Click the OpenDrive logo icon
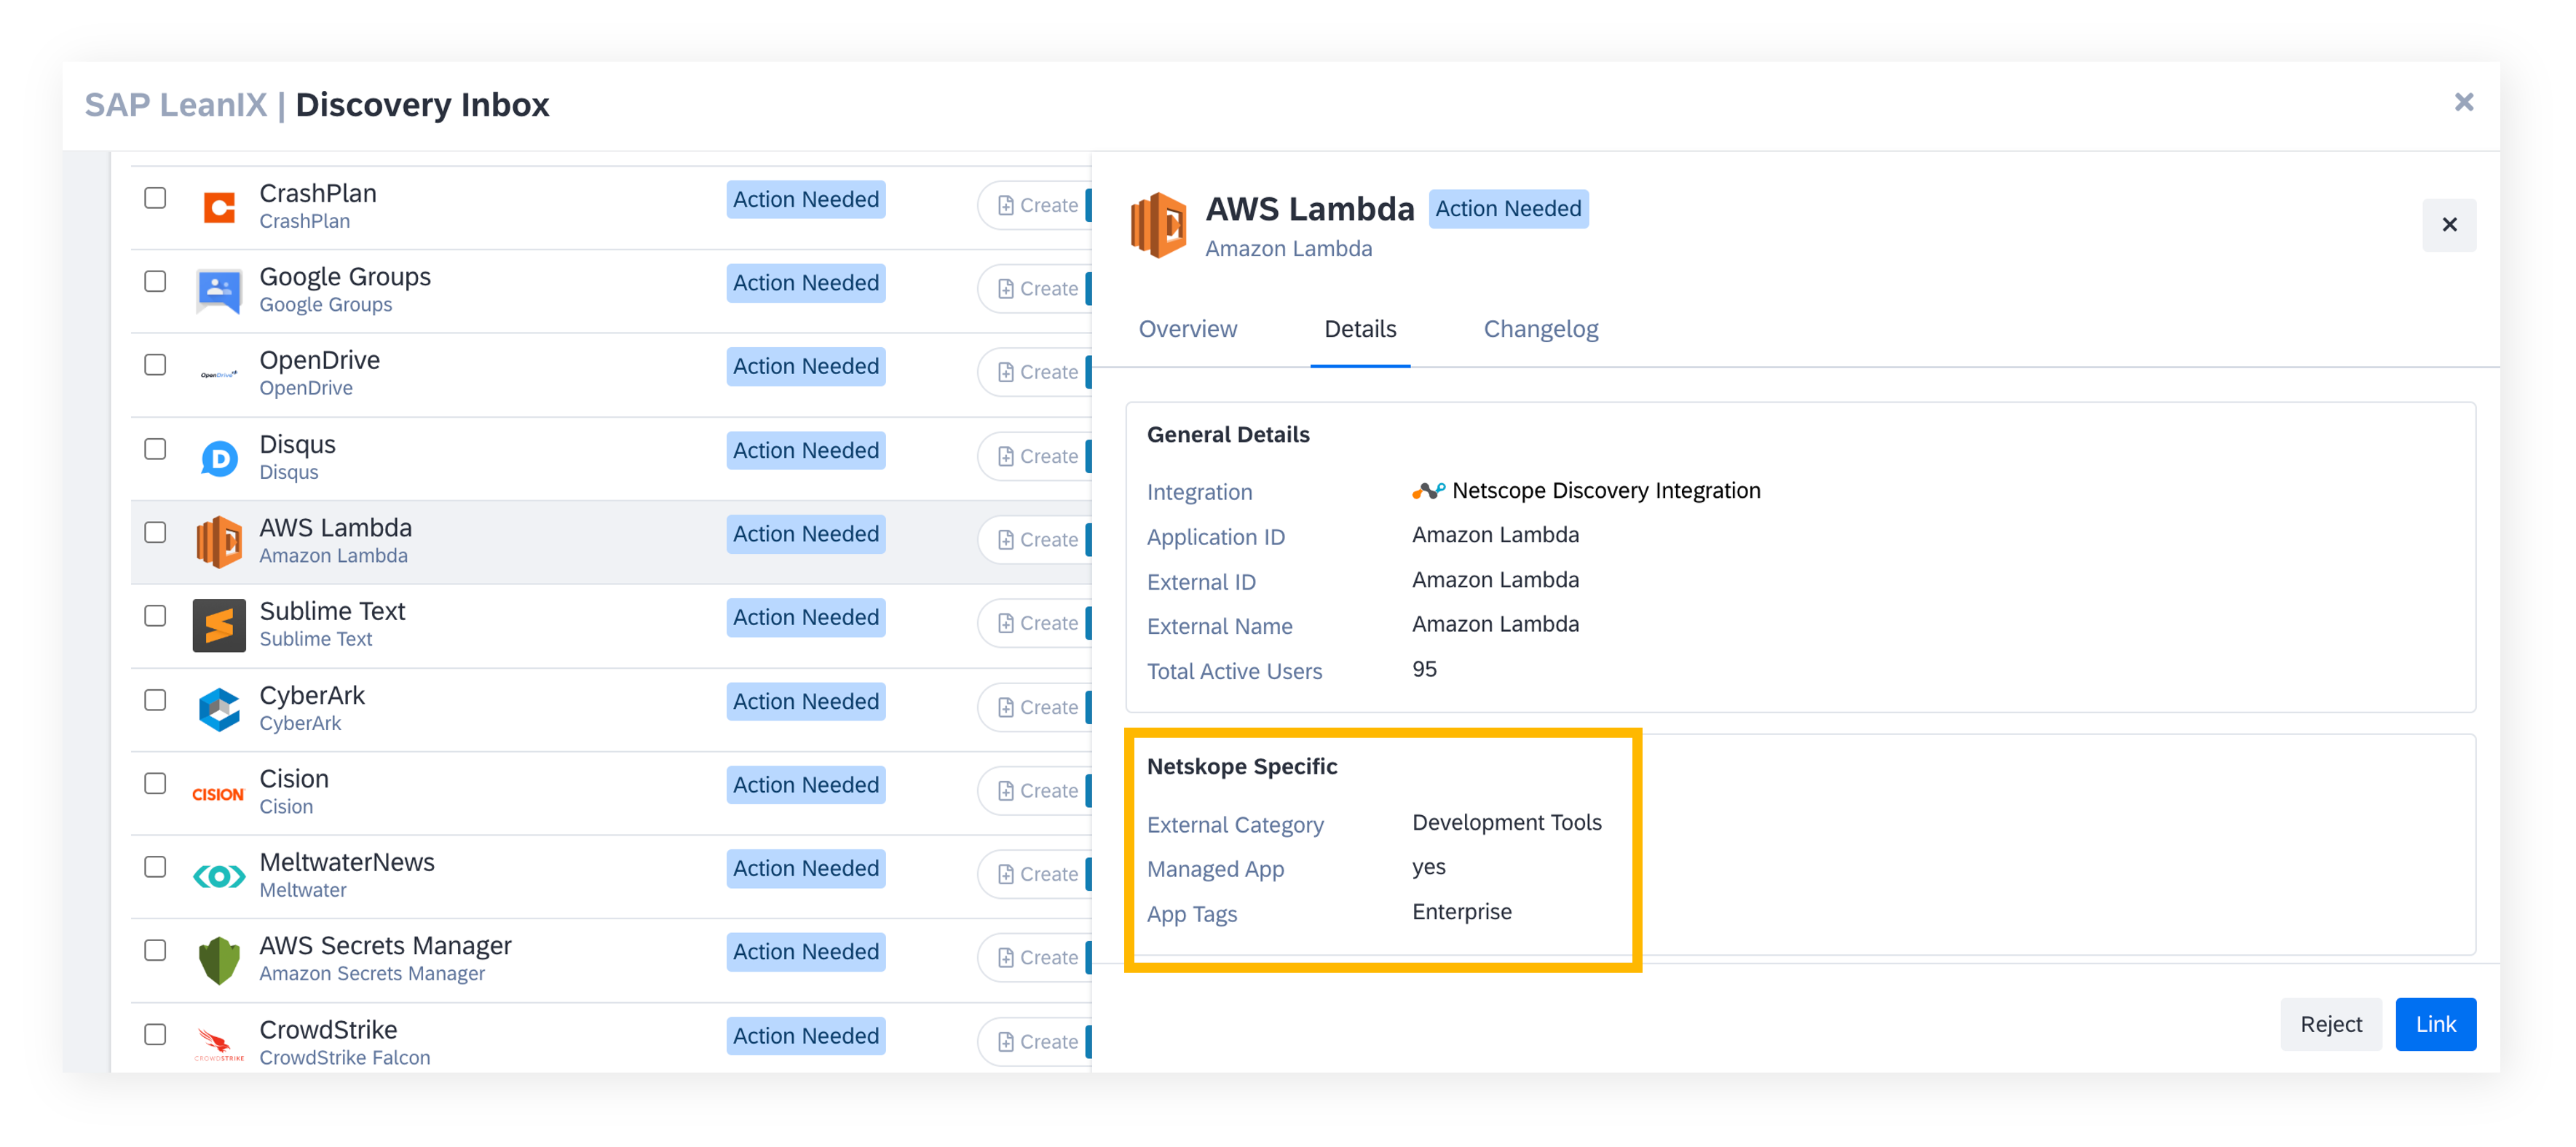Screen dimensions: 2576x1147 click(219, 375)
